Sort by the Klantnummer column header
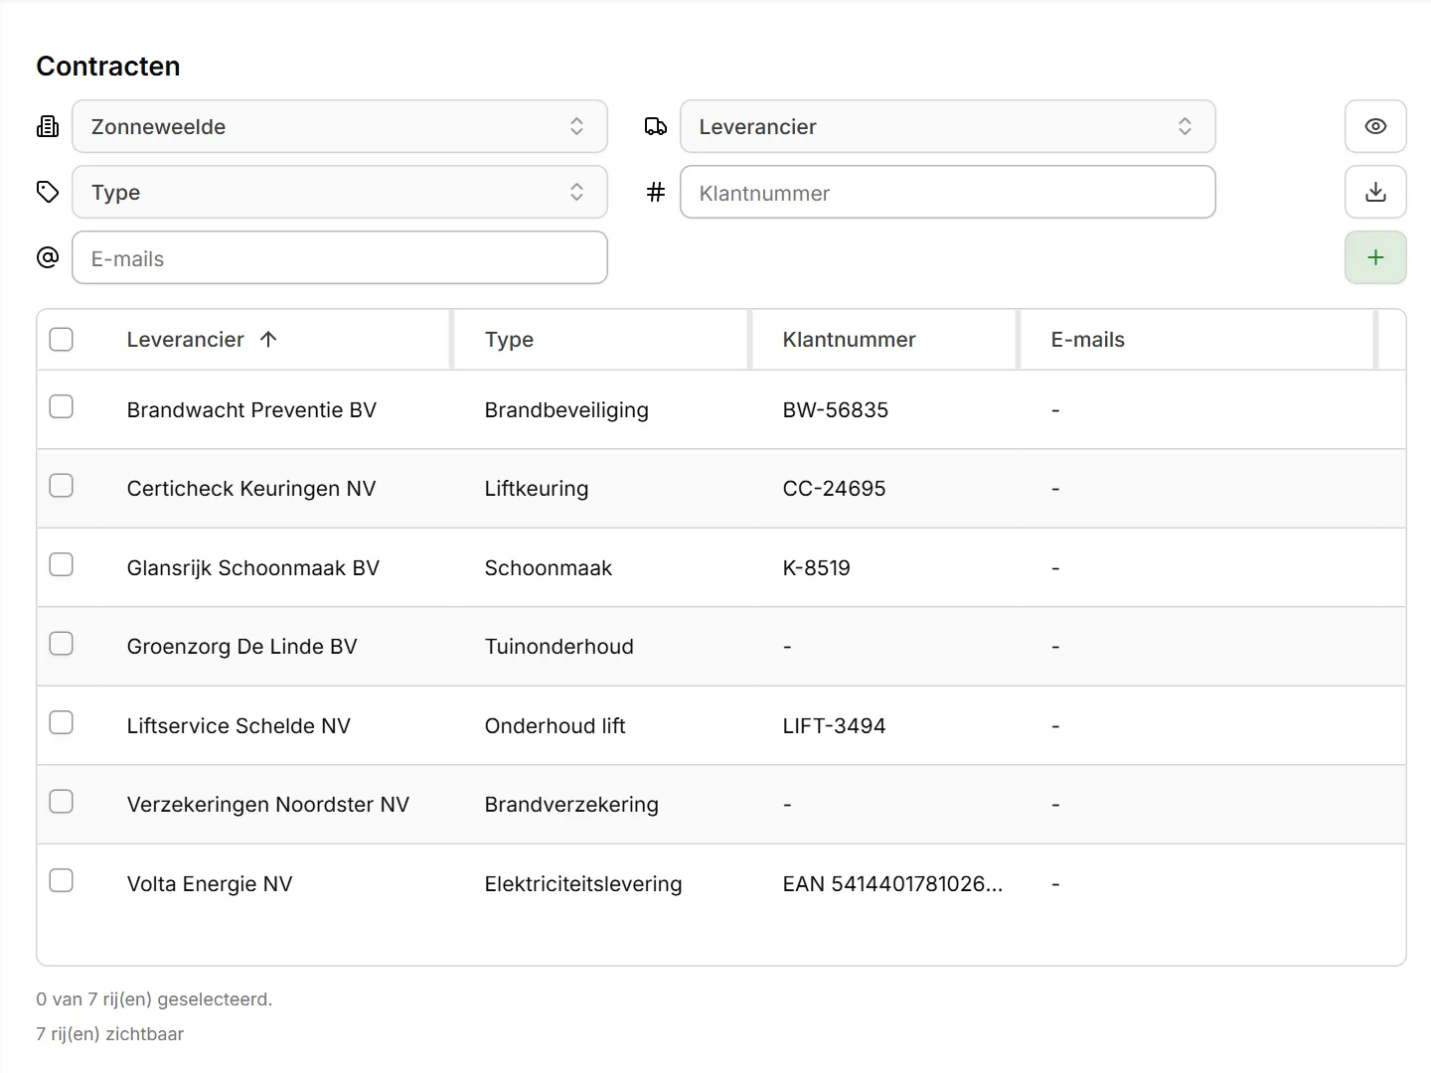Viewport: 1431px width, 1073px height. pos(849,339)
